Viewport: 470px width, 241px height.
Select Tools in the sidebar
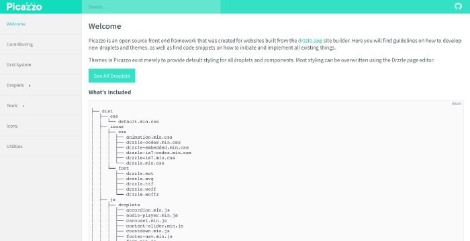pyautogui.click(x=12, y=106)
